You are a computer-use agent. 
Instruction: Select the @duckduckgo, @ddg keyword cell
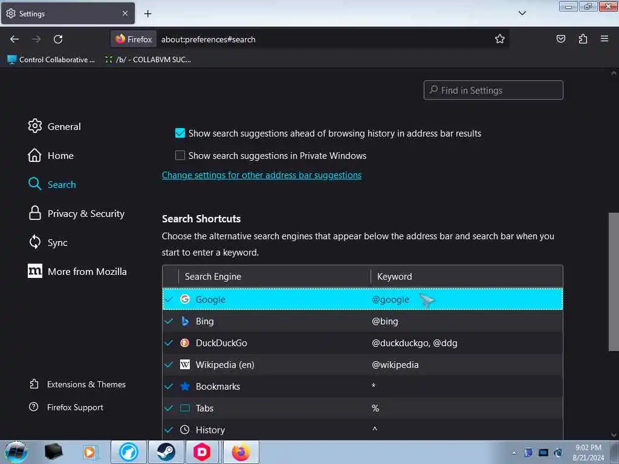tap(415, 343)
